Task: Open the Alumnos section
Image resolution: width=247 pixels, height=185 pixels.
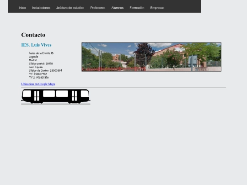Action: click(x=118, y=8)
